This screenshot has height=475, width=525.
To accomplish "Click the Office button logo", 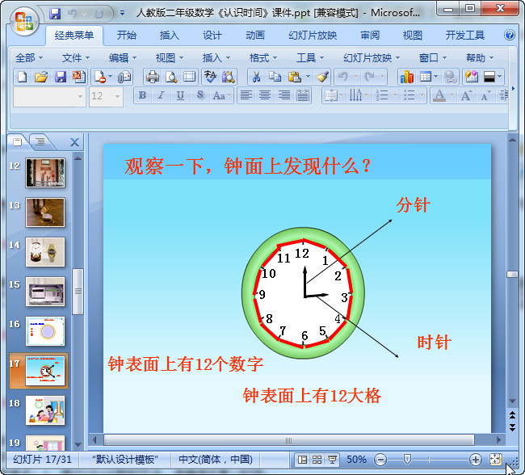I will [x=23, y=22].
